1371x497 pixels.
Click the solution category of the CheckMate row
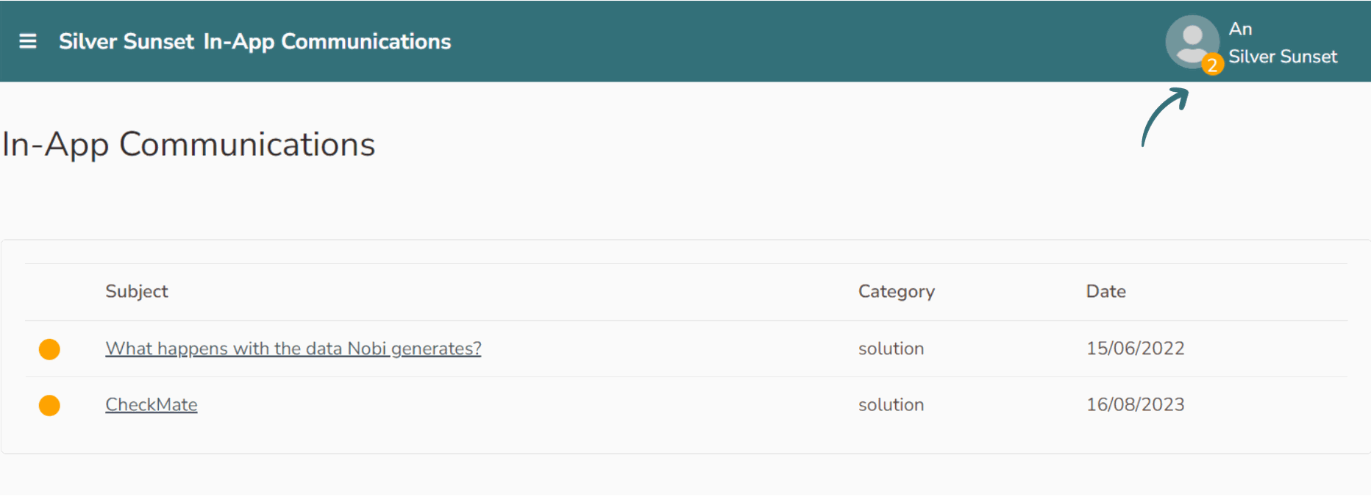coord(891,404)
